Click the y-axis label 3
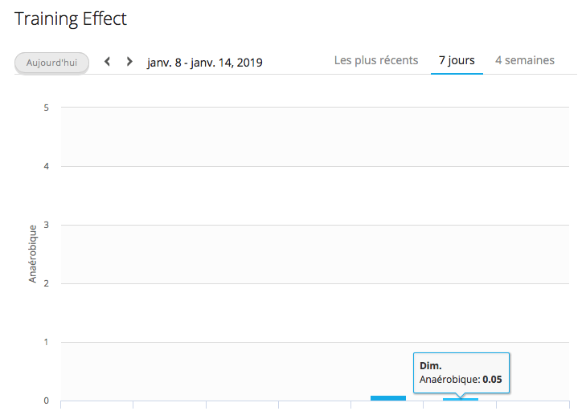582x419 pixels. (x=47, y=225)
